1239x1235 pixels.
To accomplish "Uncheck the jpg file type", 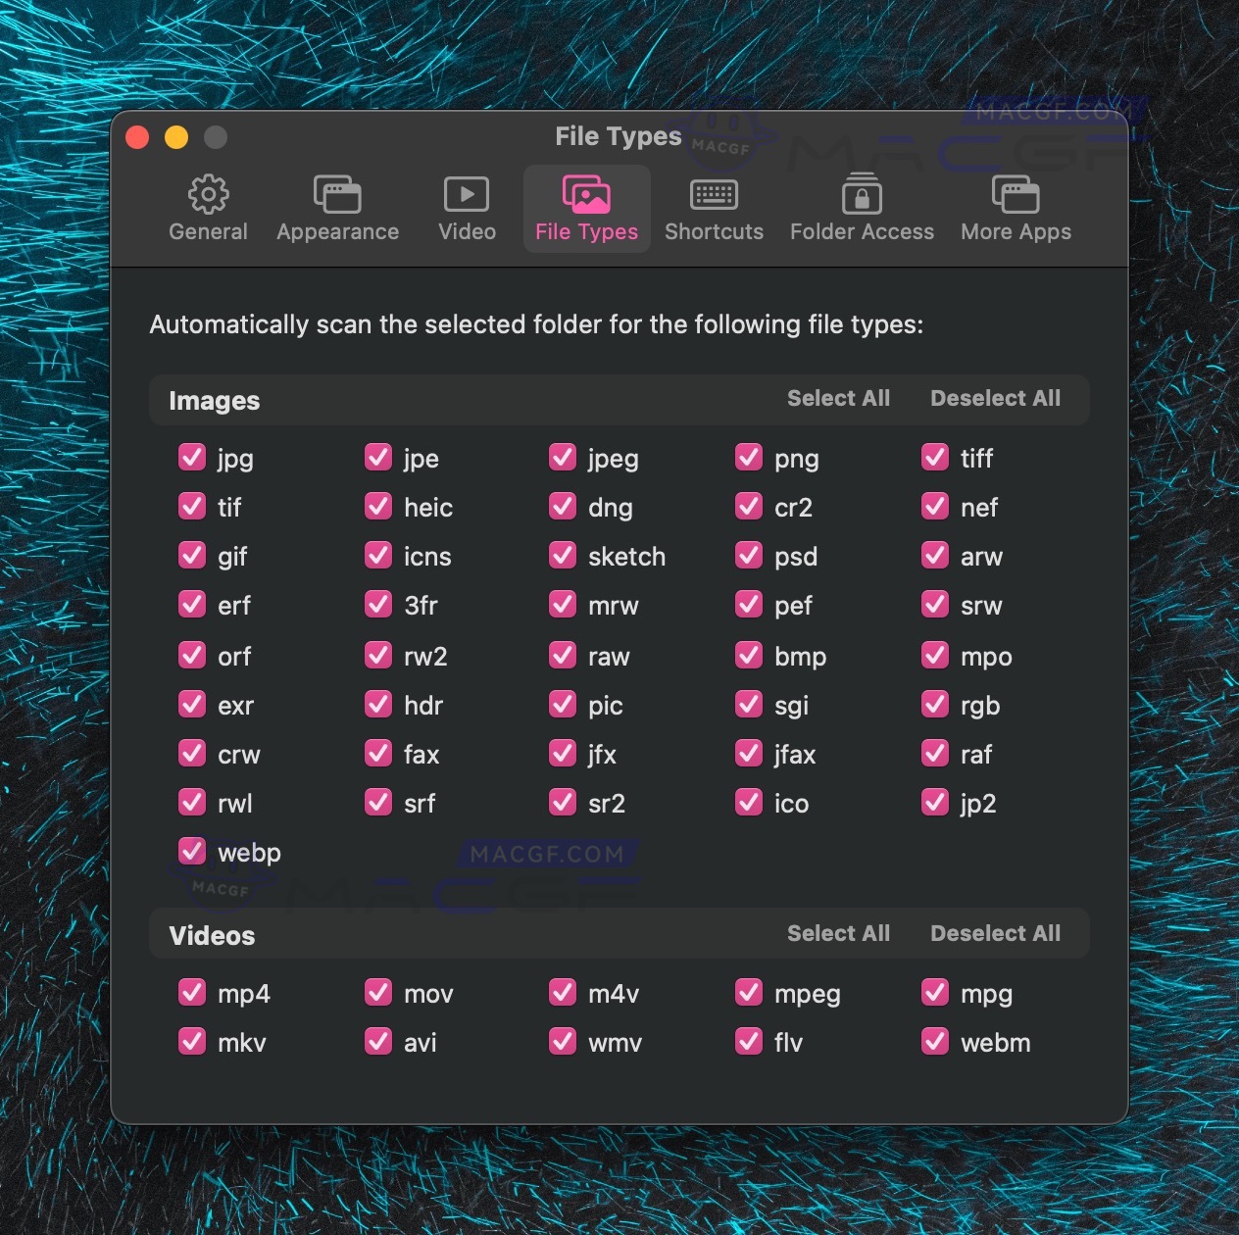I will point(192,457).
